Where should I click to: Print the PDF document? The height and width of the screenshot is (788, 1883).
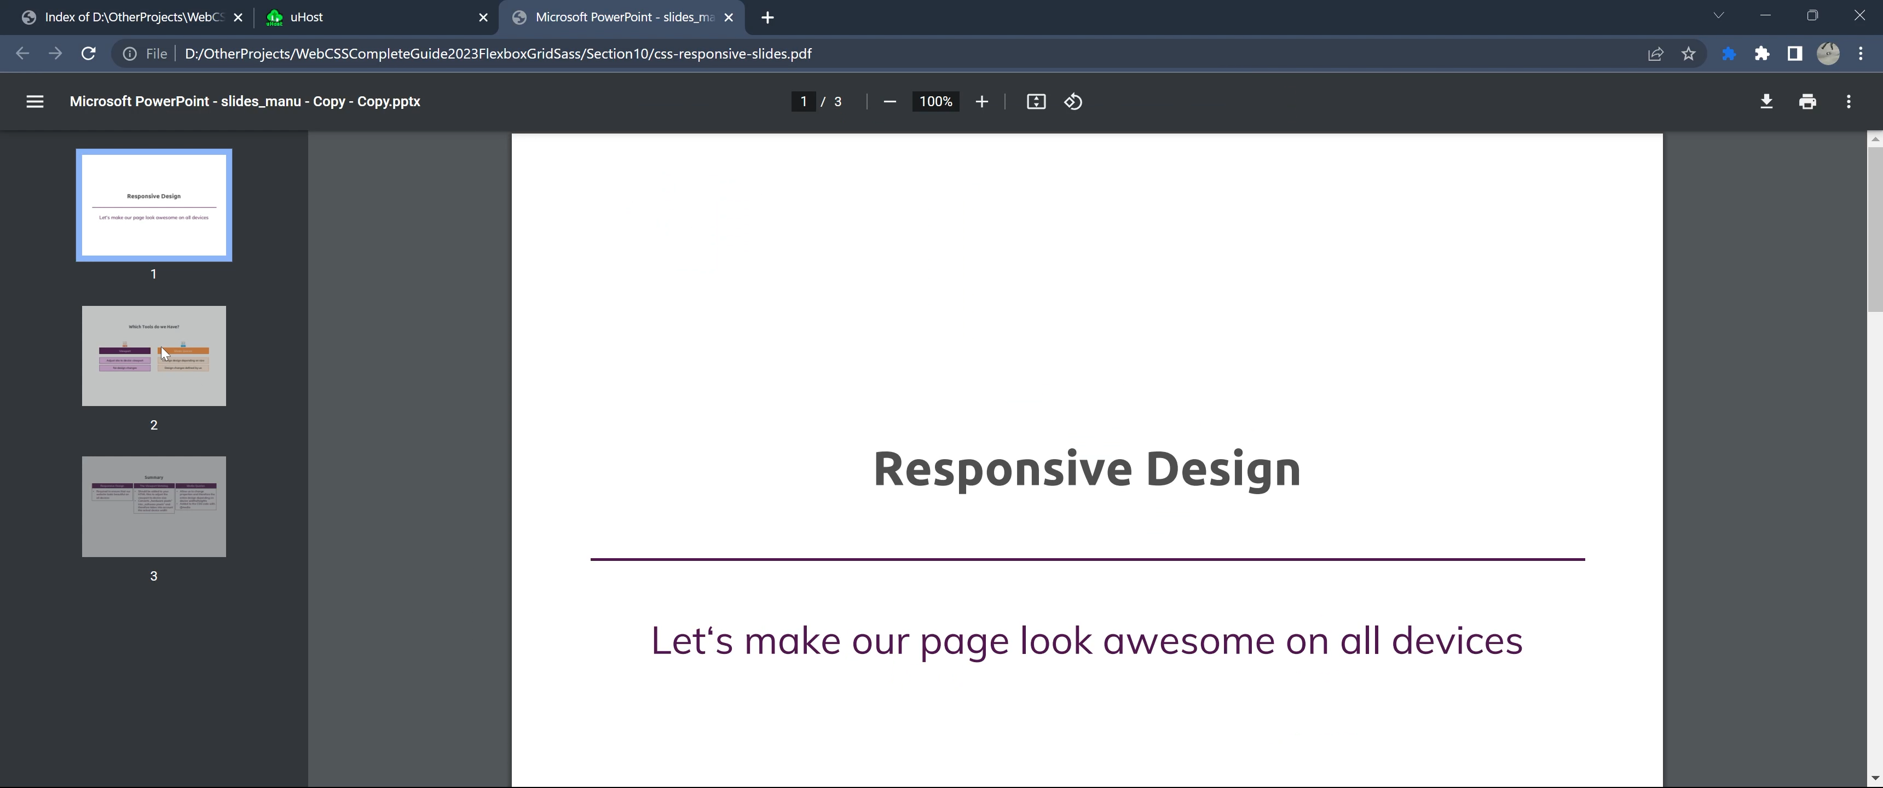(1807, 102)
